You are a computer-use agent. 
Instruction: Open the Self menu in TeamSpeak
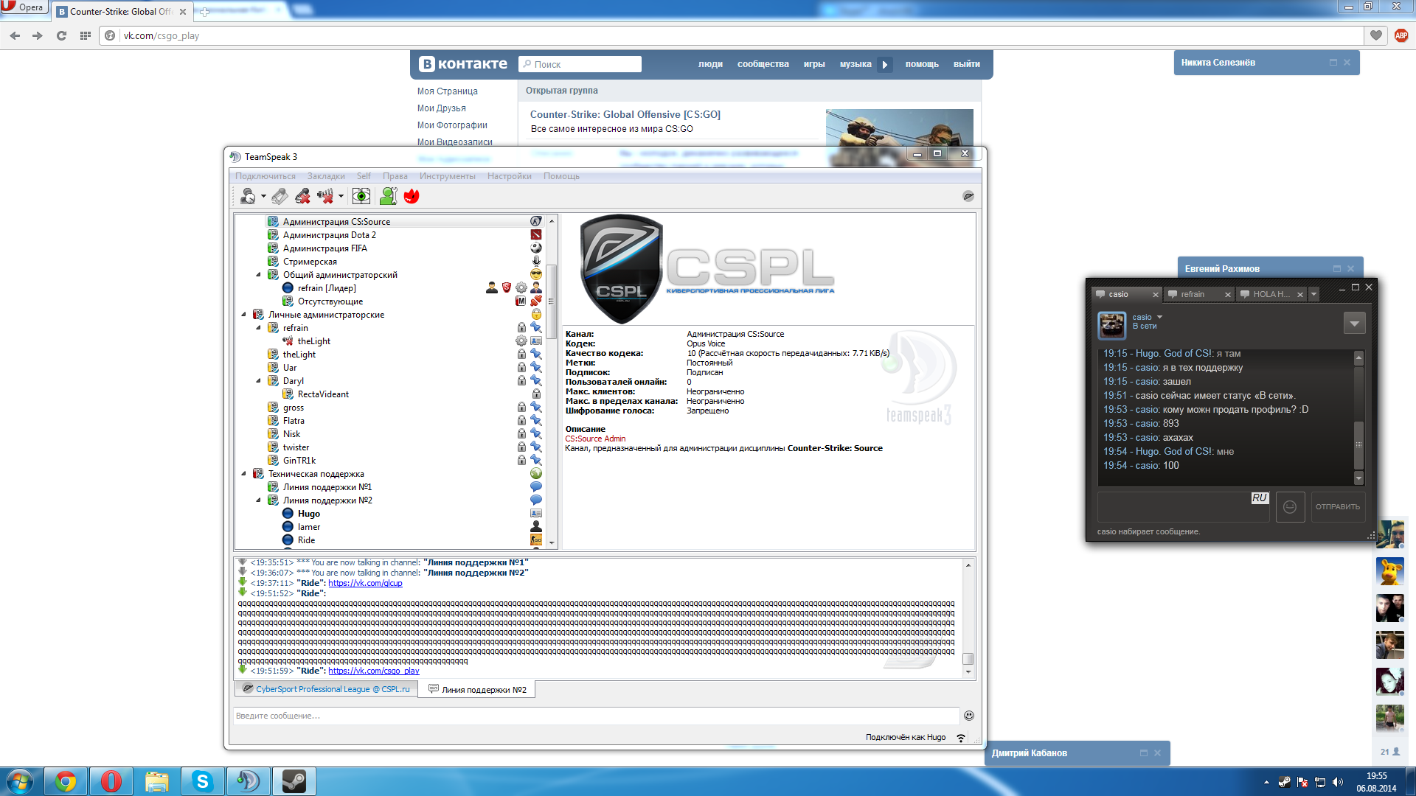tap(364, 176)
